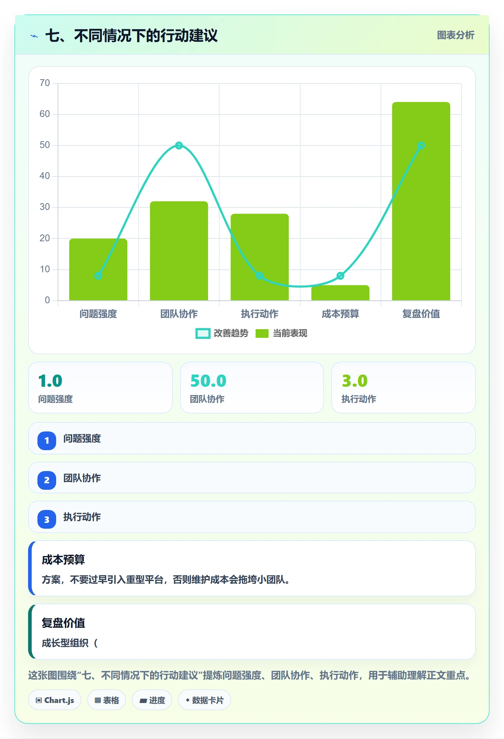Toggle the 改善趋势 legend item
Screen dimensions: 504x739
tap(222, 333)
